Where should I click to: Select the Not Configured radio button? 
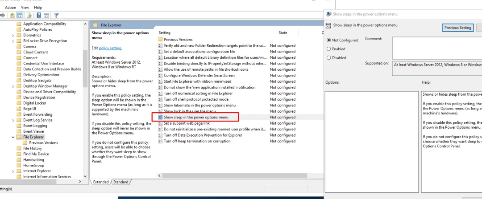329,40
